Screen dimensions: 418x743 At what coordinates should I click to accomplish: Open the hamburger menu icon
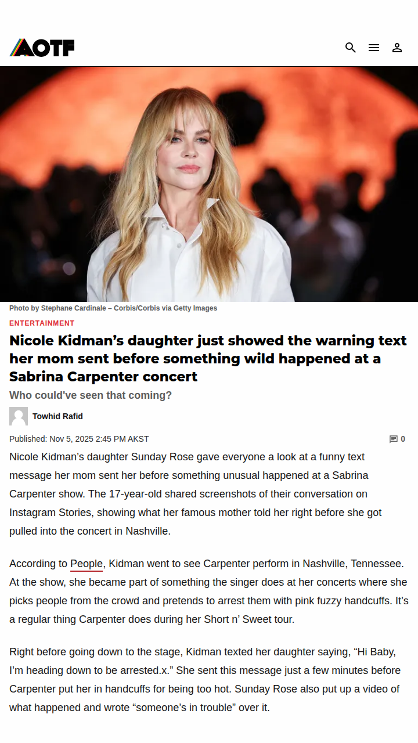point(374,48)
